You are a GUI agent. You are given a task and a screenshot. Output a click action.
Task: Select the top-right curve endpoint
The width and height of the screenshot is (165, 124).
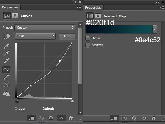click(x=72, y=44)
